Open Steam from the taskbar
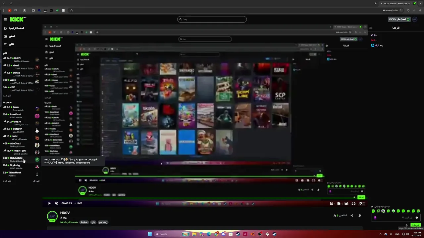 click(x=238, y=234)
